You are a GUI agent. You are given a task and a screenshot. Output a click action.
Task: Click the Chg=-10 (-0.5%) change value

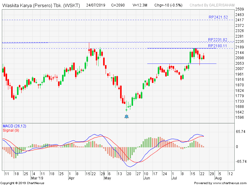tap(168, 5)
